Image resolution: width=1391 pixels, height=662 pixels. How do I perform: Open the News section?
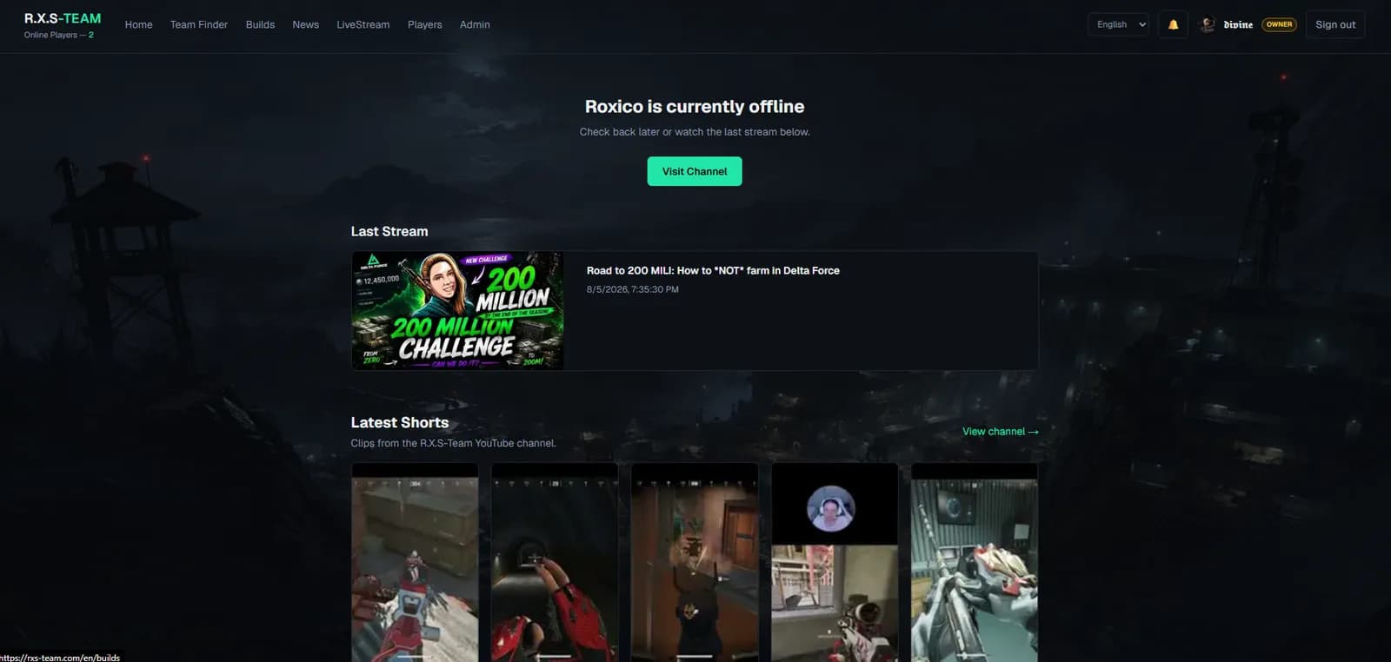(x=305, y=24)
